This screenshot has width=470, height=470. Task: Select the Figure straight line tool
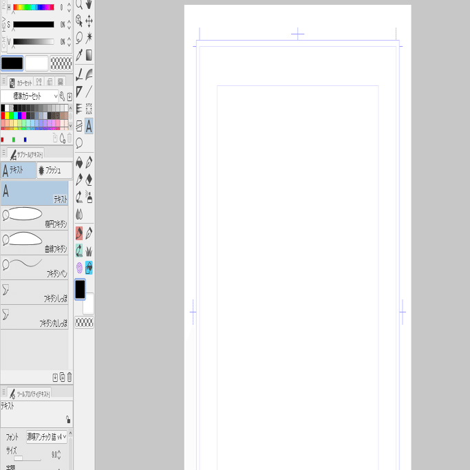pyautogui.click(x=89, y=92)
